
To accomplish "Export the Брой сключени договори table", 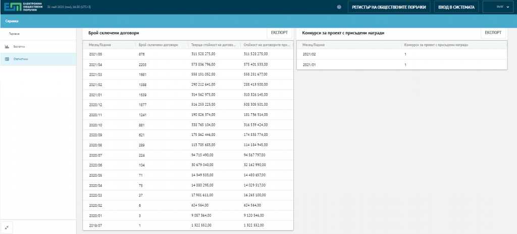I will point(279,33).
